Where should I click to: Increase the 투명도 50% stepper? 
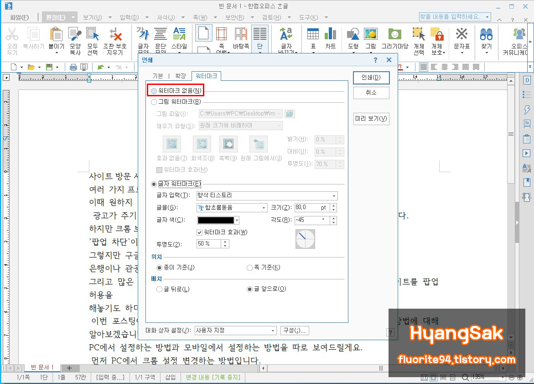click(225, 242)
